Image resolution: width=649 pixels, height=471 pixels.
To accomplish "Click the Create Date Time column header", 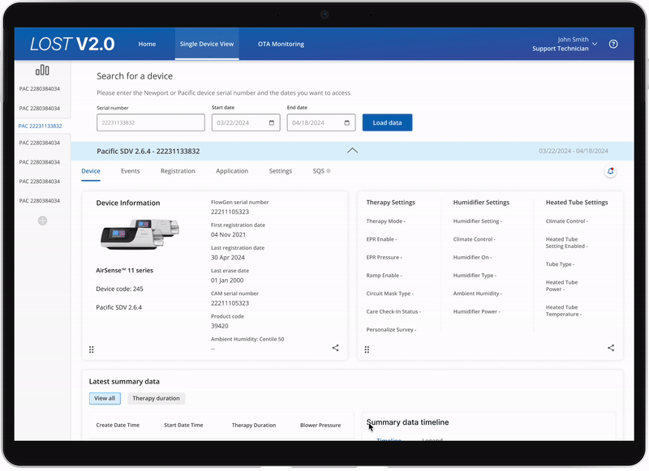I will (x=118, y=425).
